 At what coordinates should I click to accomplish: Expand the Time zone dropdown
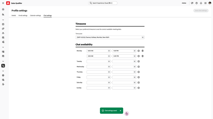click(110, 37)
